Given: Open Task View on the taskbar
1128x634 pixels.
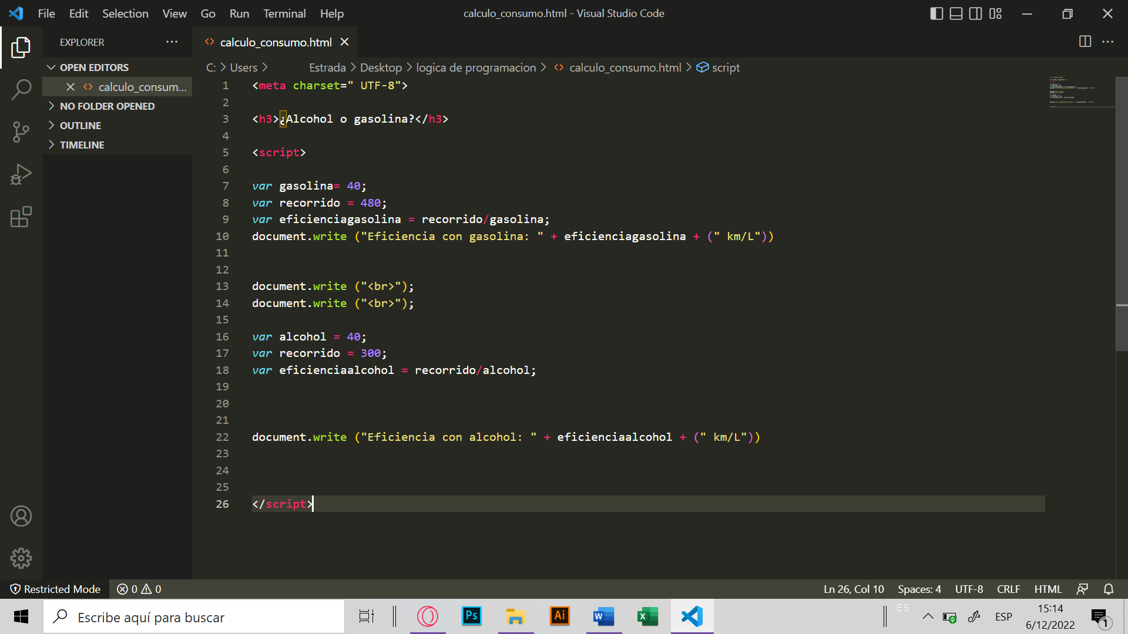Looking at the screenshot, I should point(367,616).
